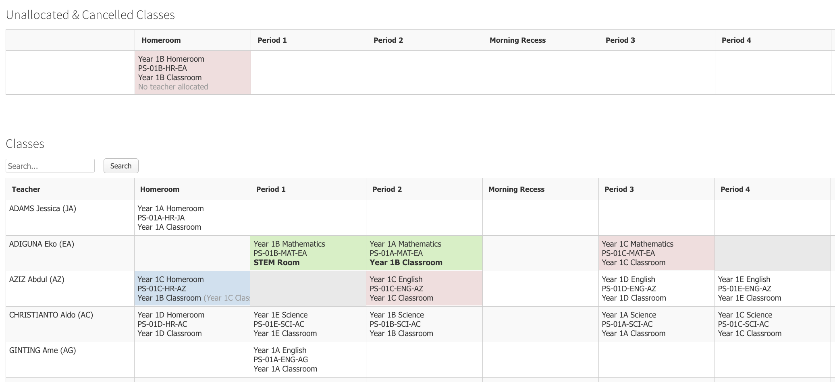Screen dimensions: 835x382
Task: Select Year 1C Mathematics pink class cell
Action: click(656, 253)
